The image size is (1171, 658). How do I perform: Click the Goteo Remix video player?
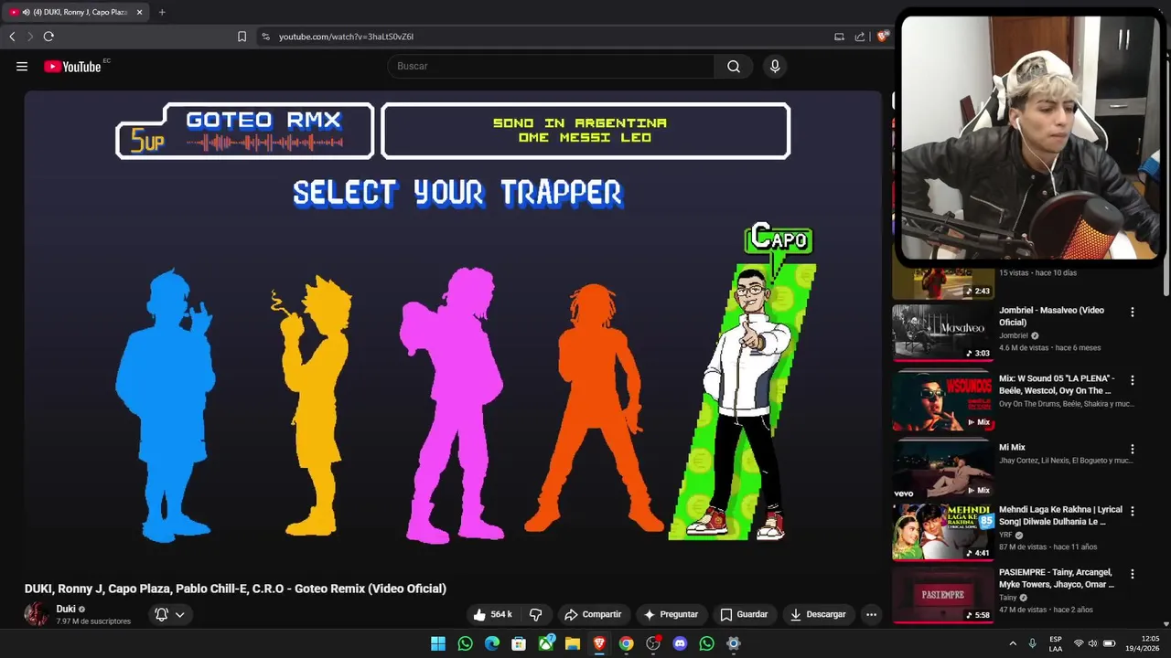click(x=453, y=320)
